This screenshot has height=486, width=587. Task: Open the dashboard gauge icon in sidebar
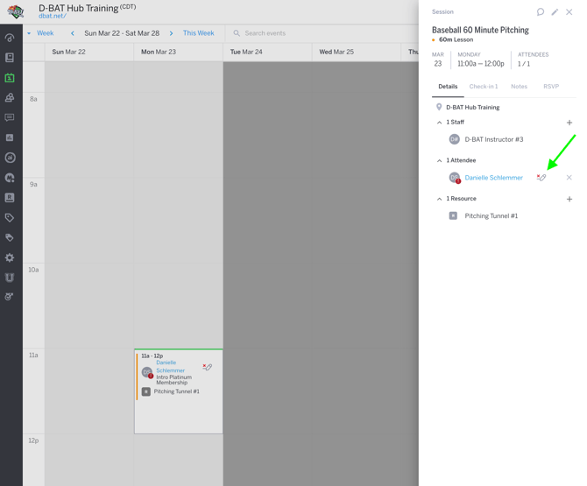point(10,38)
